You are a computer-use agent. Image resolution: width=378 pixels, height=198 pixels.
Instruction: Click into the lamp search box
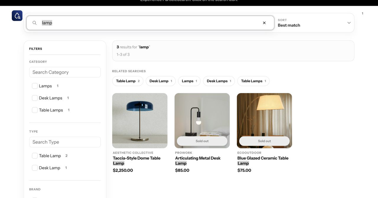[150, 23]
